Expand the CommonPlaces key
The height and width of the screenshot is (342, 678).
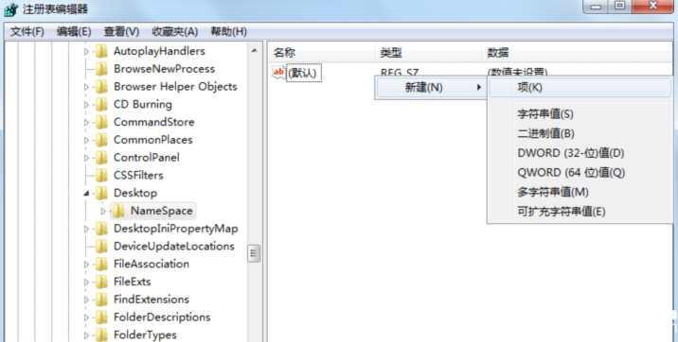click(86, 140)
